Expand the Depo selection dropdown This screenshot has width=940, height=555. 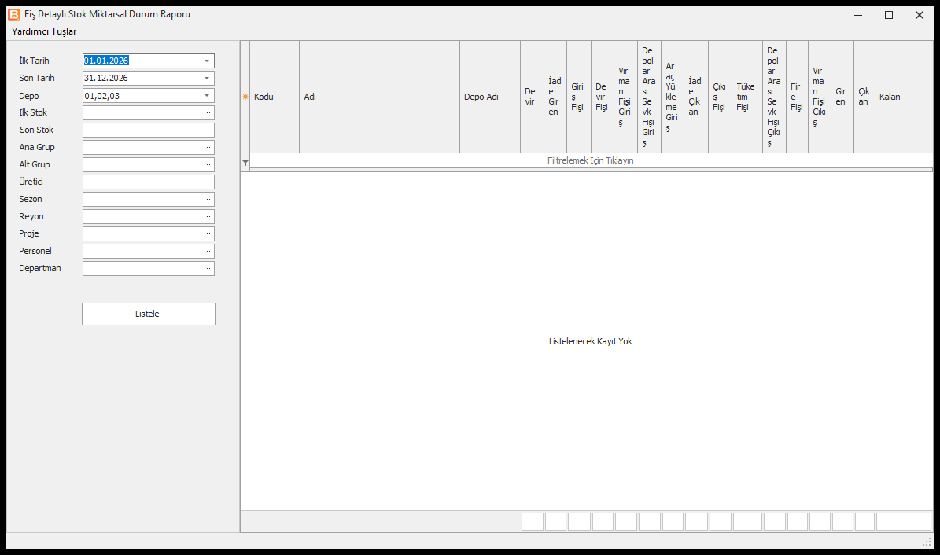click(207, 95)
